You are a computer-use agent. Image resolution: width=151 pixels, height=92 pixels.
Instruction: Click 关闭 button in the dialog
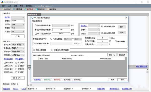(122, 33)
